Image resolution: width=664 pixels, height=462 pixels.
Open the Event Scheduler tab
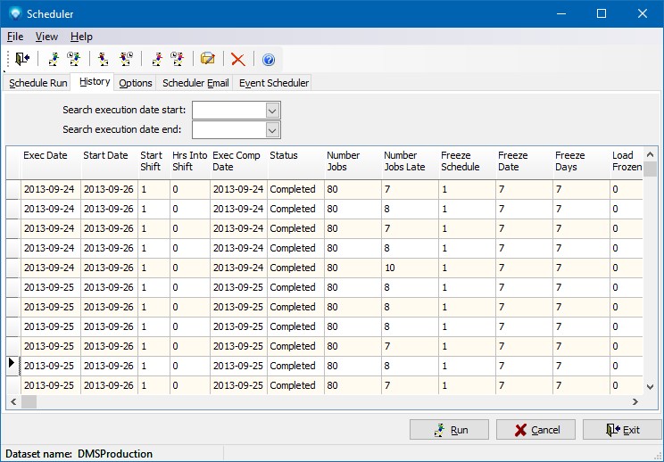274,83
